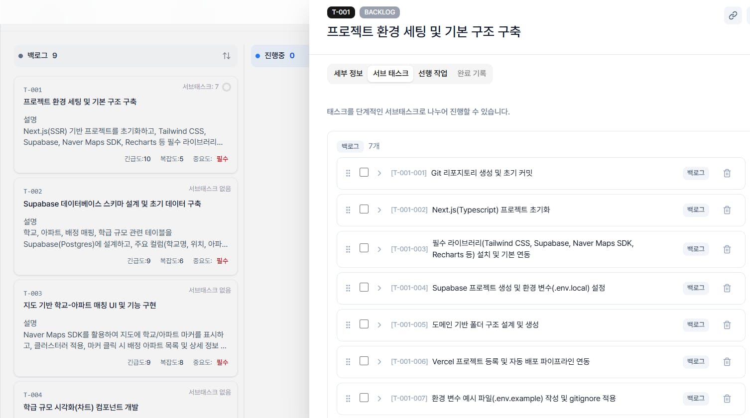Click the copy link icon top right
The height and width of the screenshot is (418, 750).
click(733, 15)
